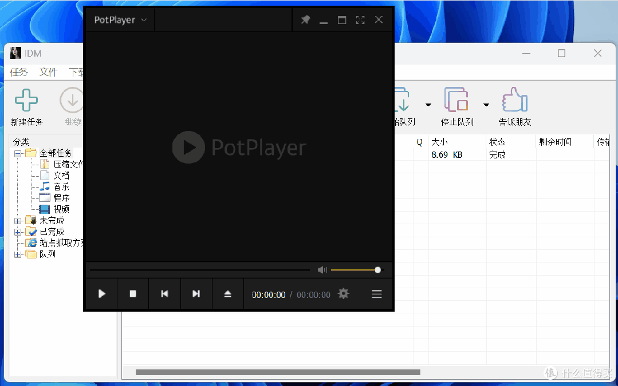Click the stop button in PotPlayer
The width and height of the screenshot is (618, 386).
coord(133,294)
